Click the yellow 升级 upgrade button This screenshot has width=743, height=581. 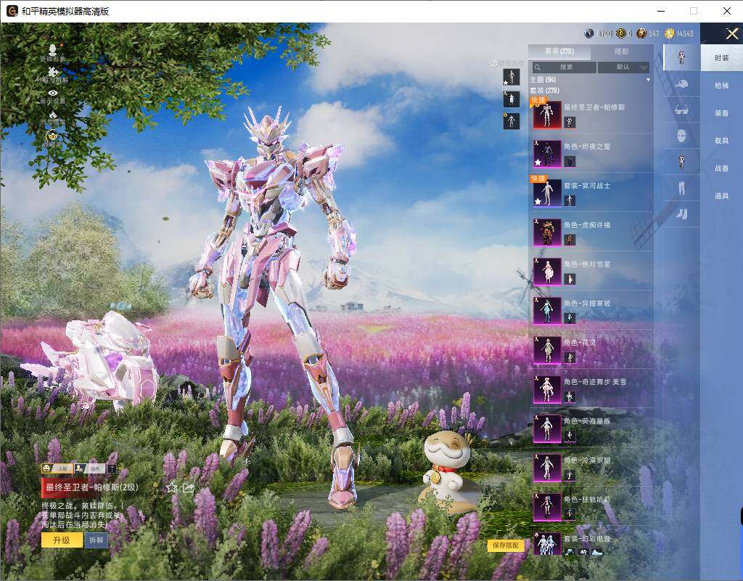[x=62, y=540]
